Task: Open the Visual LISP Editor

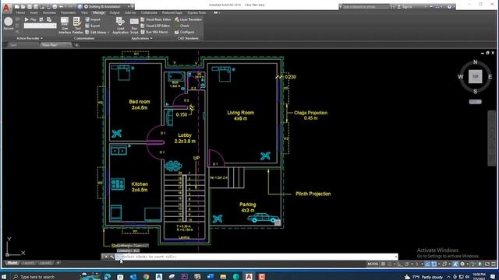Action: (155, 26)
